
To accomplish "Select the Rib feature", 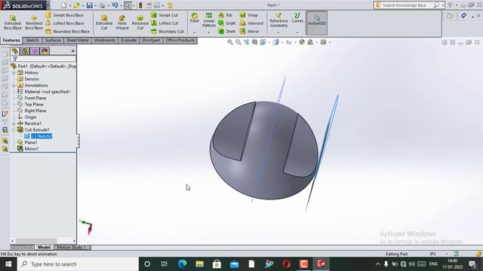I will pyautogui.click(x=225, y=15).
